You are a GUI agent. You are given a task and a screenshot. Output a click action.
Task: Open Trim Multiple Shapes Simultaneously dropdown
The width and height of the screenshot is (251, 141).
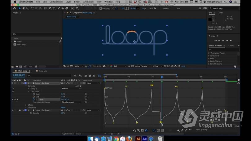pos(71,102)
